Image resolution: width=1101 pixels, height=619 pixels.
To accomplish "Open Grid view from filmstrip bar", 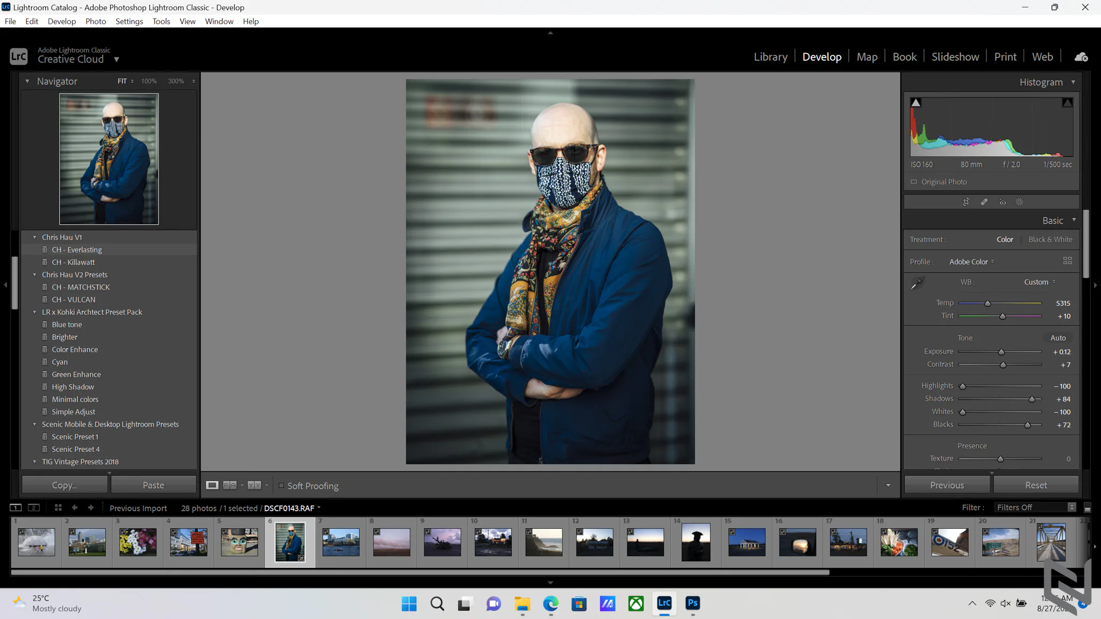I will pos(58,508).
